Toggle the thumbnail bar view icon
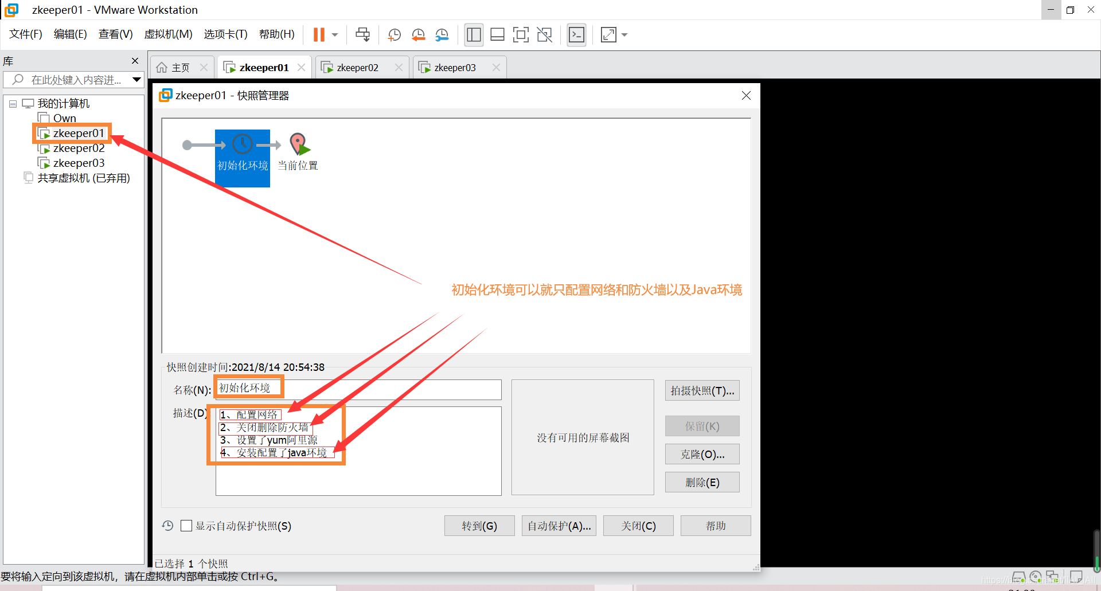 pyautogui.click(x=497, y=35)
